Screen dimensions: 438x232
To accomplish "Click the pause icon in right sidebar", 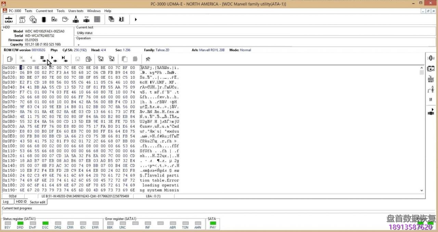I will point(431,100).
